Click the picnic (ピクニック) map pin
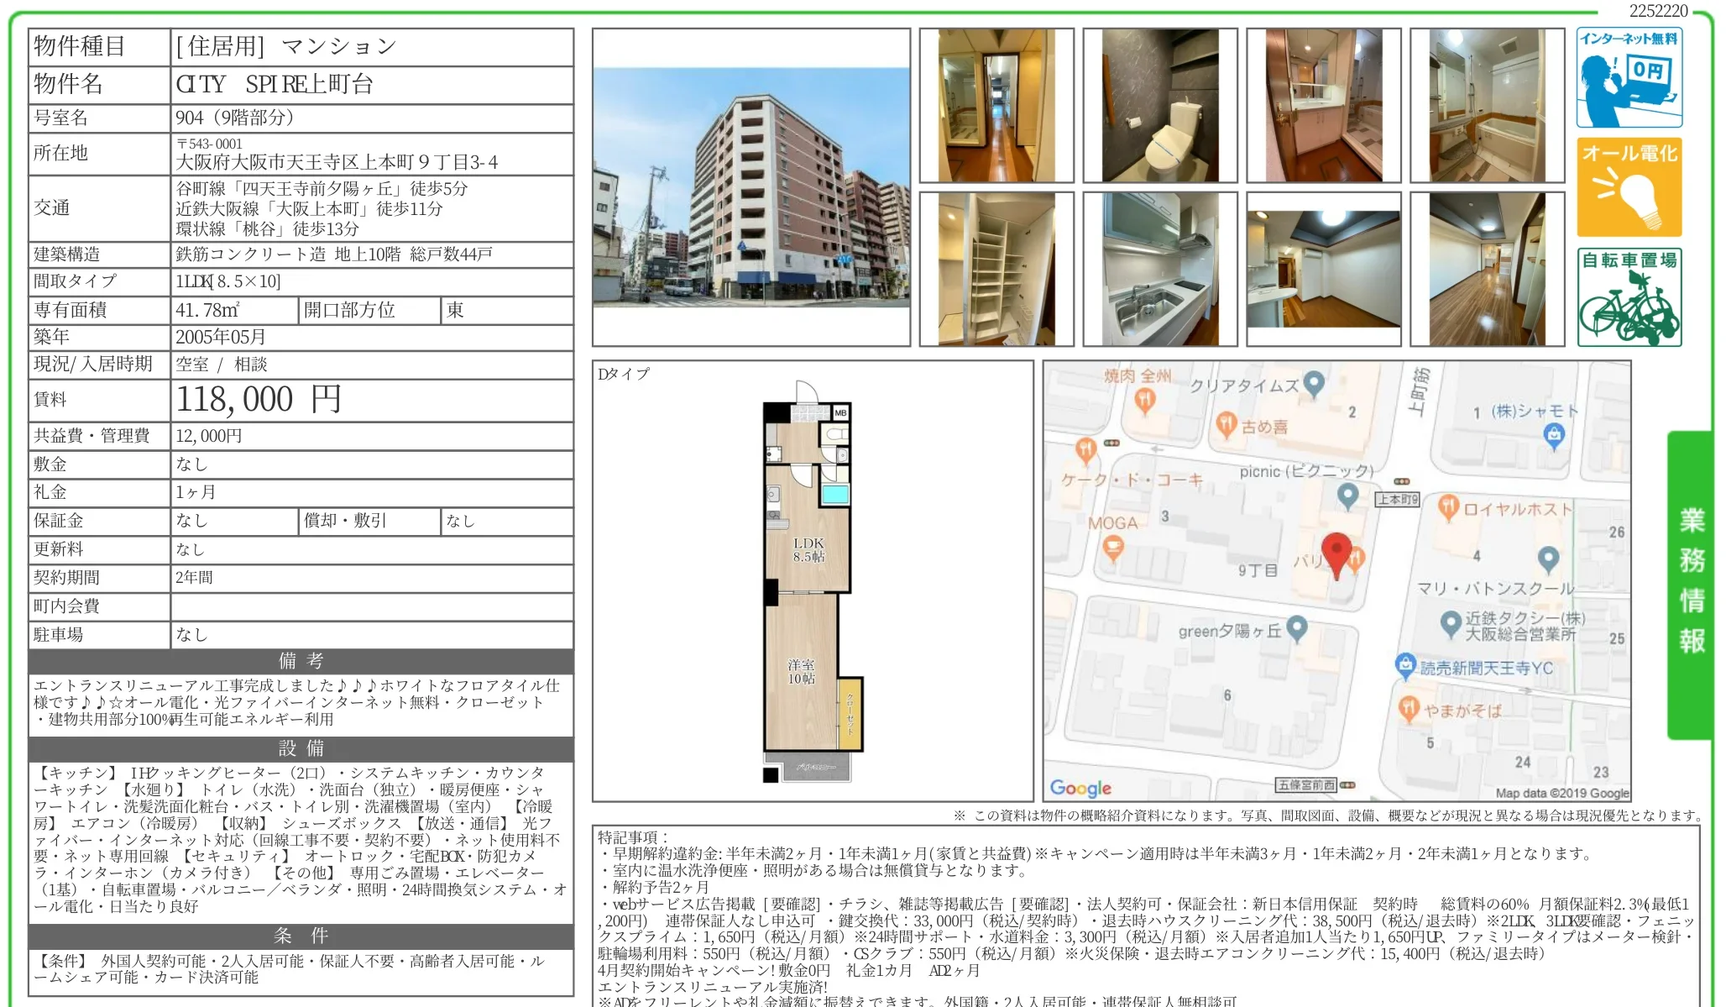This screenshot has height=1007, width=1726. (x=1347, y=496)
